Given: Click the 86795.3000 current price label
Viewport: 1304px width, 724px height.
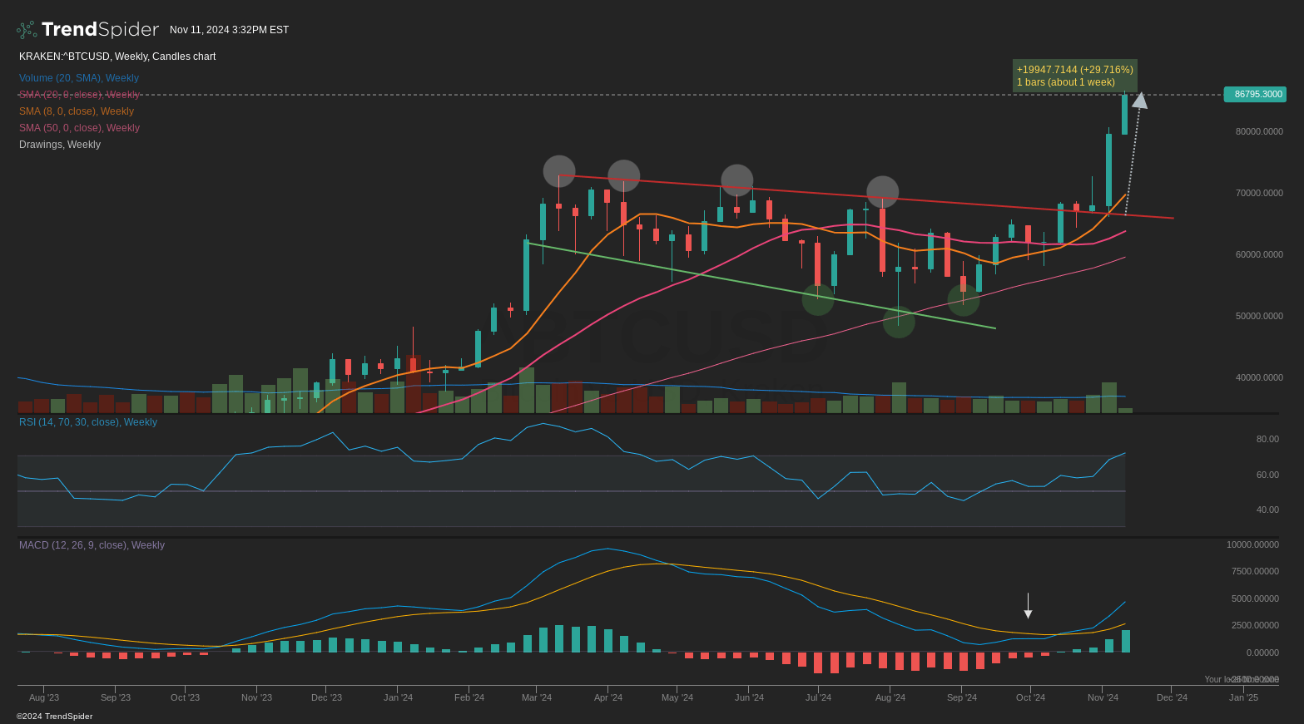Looking at the screenshot, I should click(1255, 94).
